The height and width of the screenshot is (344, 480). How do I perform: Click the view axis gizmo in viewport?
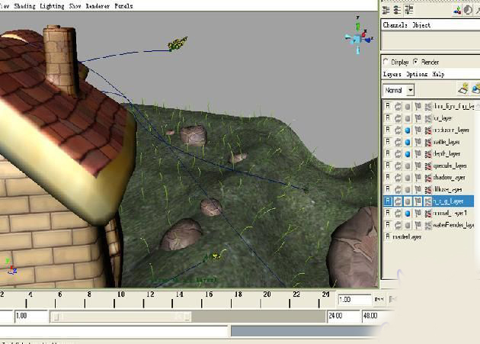355,40
